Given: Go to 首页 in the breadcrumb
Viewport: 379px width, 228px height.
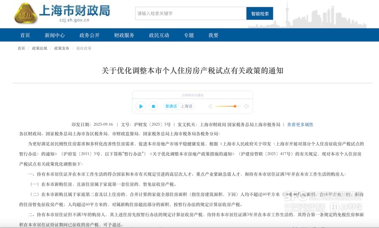Looking at the screenshot, I should [21, 48].
